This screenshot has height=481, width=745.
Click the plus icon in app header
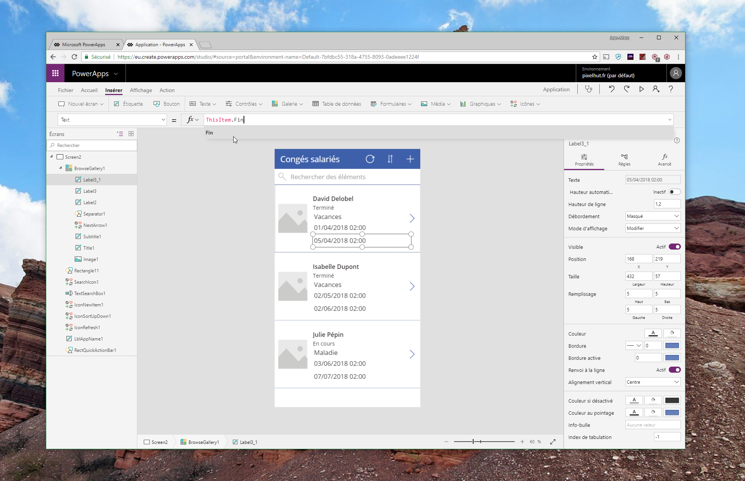click(x=410, y=159)
